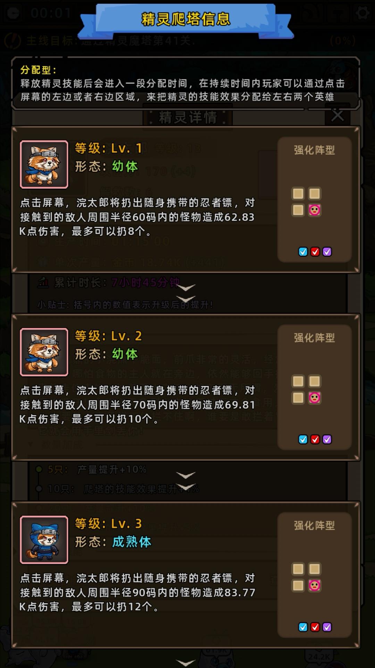Click the 精灵爬塔信息 title banner
Image resolution: width=375 pixels, height=668 pixels.
[186, 19]
